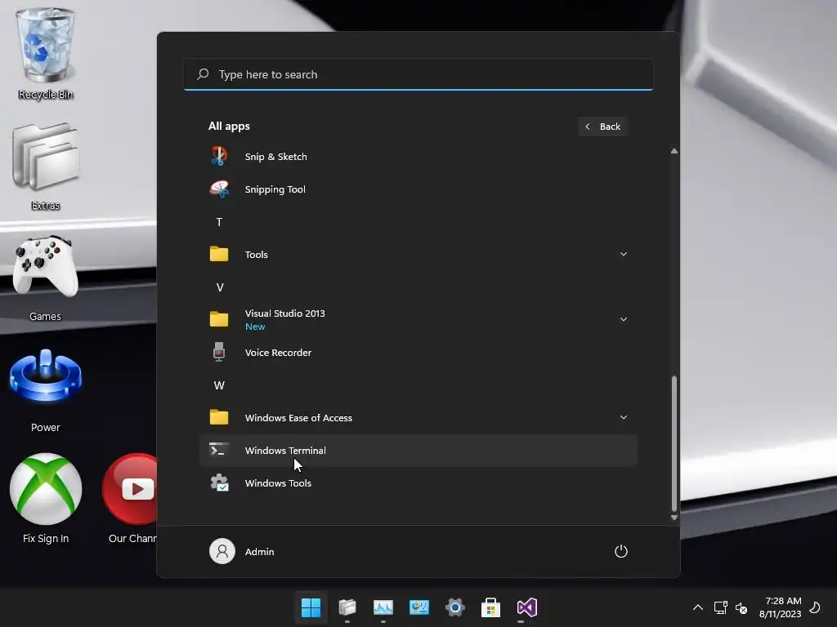This screenshot has width=837, height=627.
Task: Click the muted volume tray icon
Action: coord(741,607)
